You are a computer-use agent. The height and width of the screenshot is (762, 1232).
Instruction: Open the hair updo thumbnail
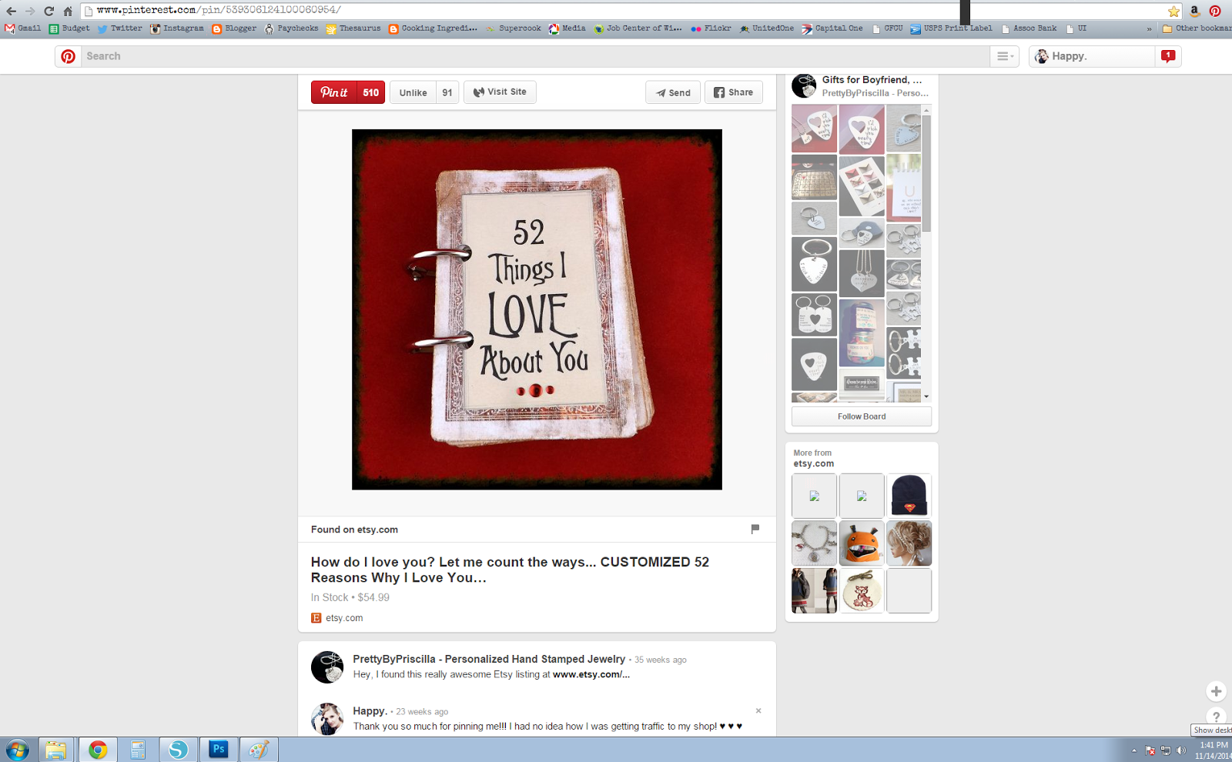point(909,543)
